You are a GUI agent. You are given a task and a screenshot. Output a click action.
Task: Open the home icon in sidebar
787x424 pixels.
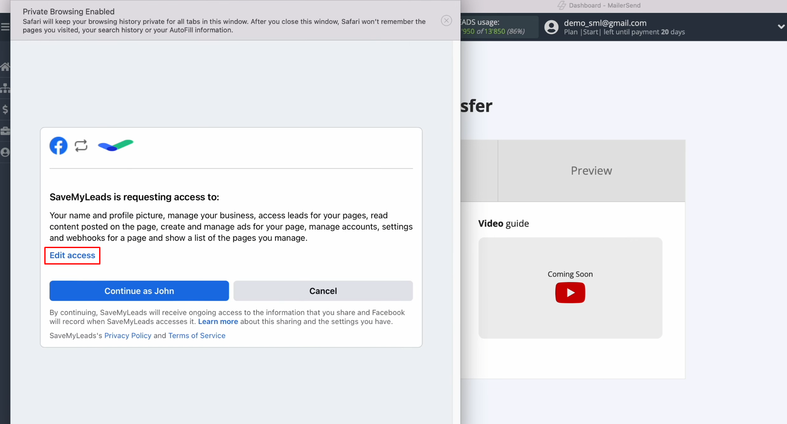(5, 67)
